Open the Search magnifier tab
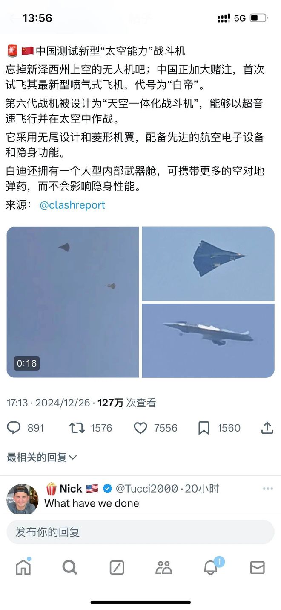The image size is (281, 610). [x=70, y=567]
